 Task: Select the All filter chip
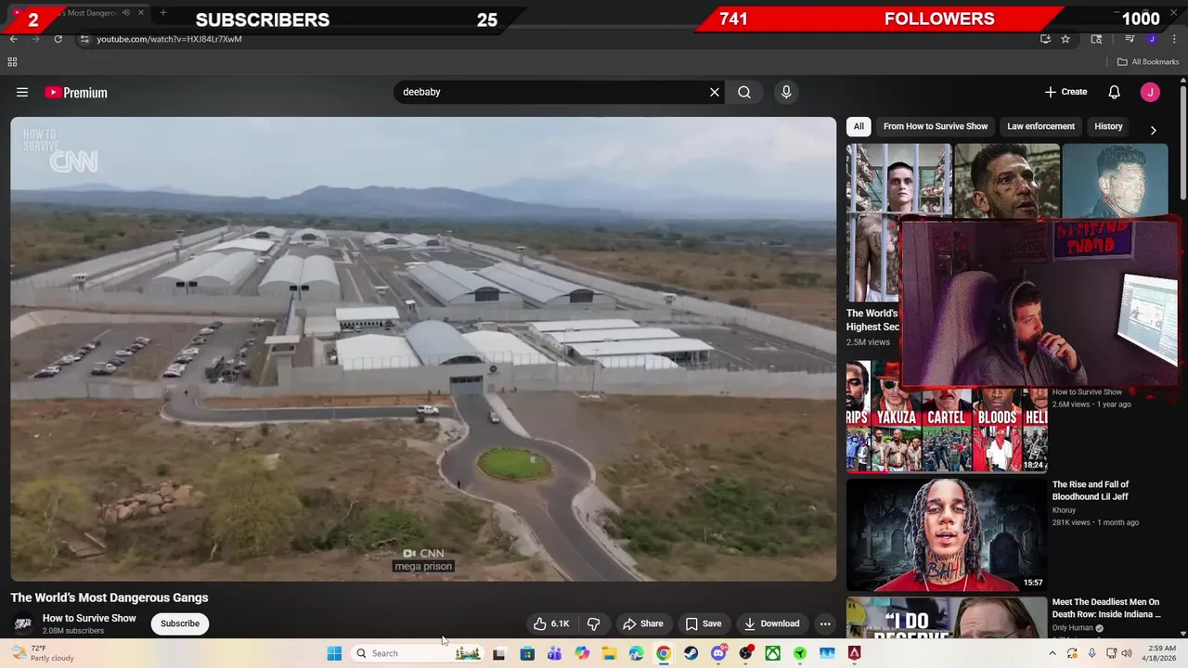tap(859, 126)
